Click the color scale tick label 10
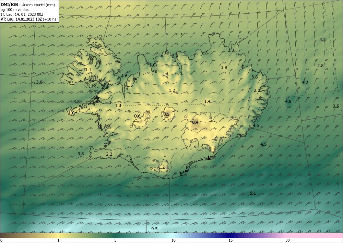The width and height of the screenshot is (343, 243). (174, 240)
